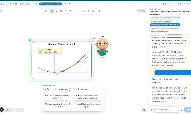
Task: Expand the hamburger sidebar menu
Action: click(1, 11)
